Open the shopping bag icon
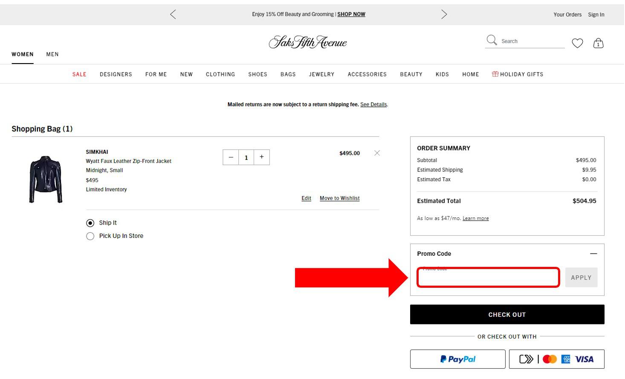The width and height of the screenshot is (625, 379). pyautogui.click(x=598, y=43)
